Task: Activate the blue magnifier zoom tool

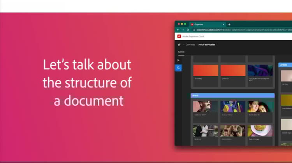Action: coord(178,68)
